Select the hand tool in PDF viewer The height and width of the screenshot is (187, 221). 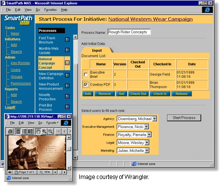tap(38, 132)
